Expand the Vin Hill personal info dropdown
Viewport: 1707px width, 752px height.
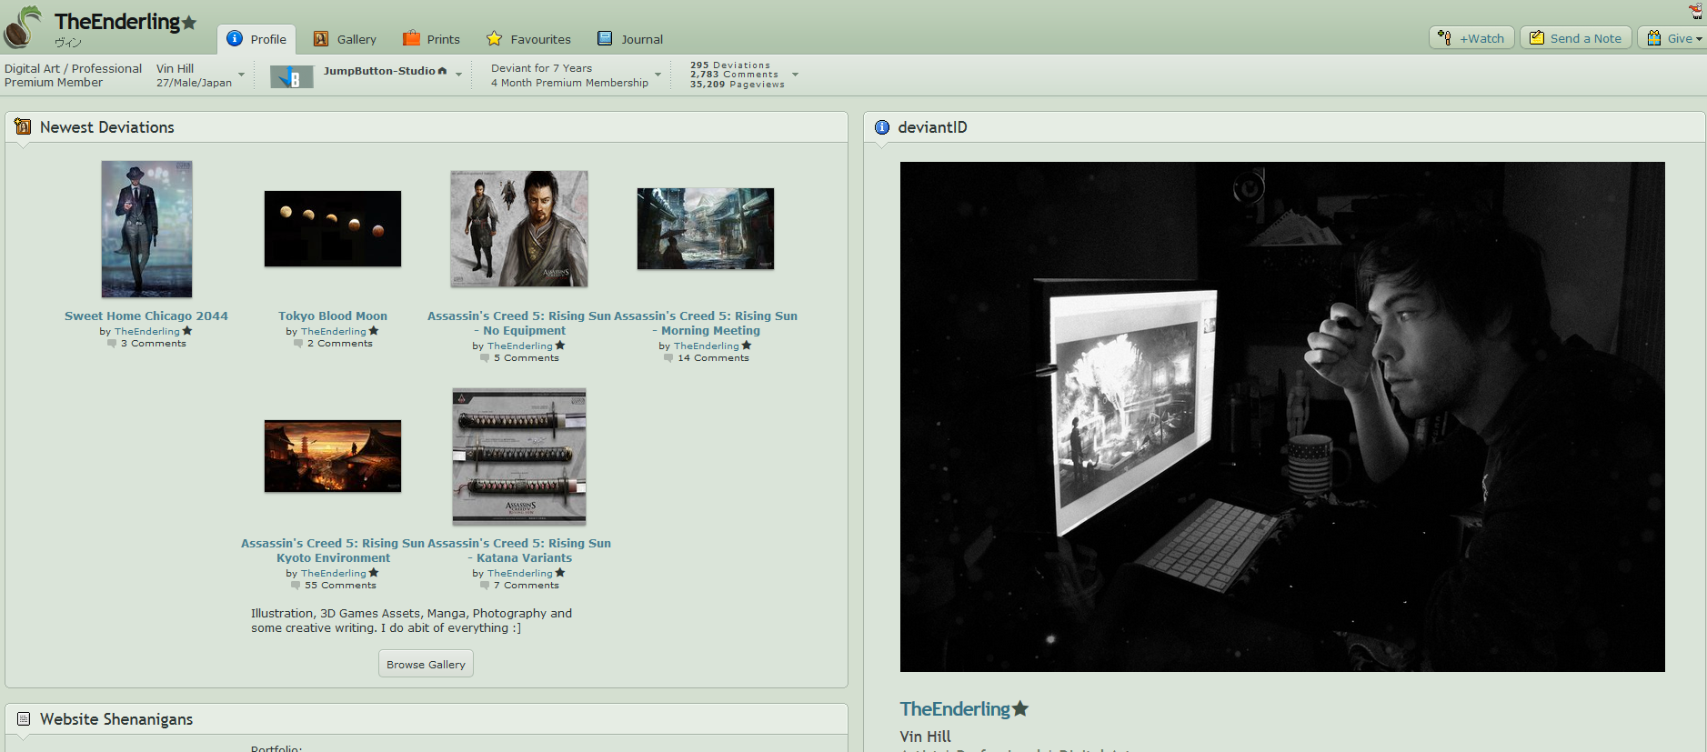click(241, 75)
